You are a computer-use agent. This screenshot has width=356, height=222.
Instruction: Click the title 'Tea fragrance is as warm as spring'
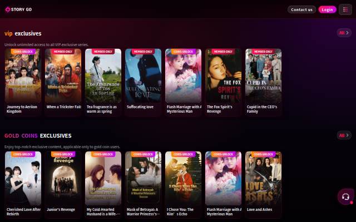pos(102,109)
